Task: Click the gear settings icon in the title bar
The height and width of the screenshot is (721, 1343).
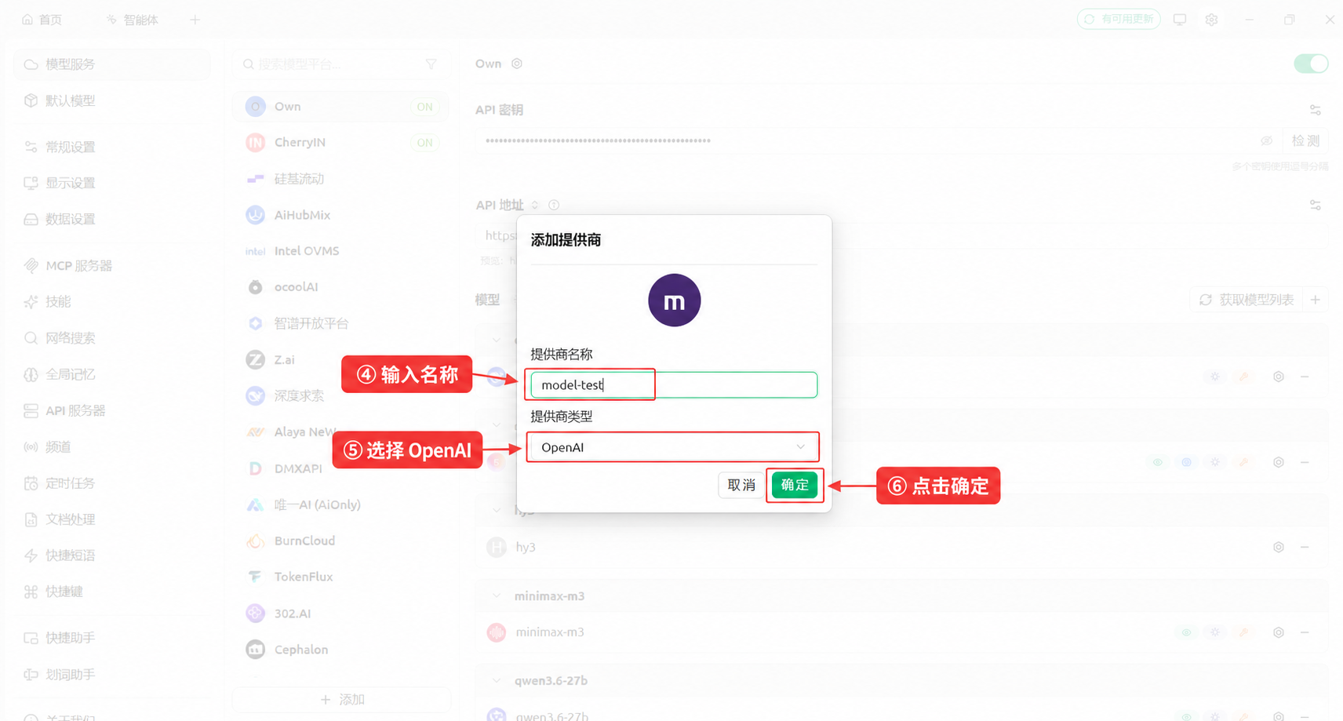Action: pos(1211,20)
